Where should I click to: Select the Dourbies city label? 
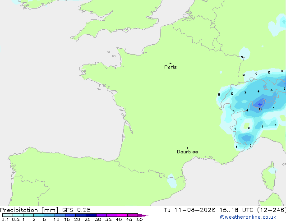pos(187,152)
